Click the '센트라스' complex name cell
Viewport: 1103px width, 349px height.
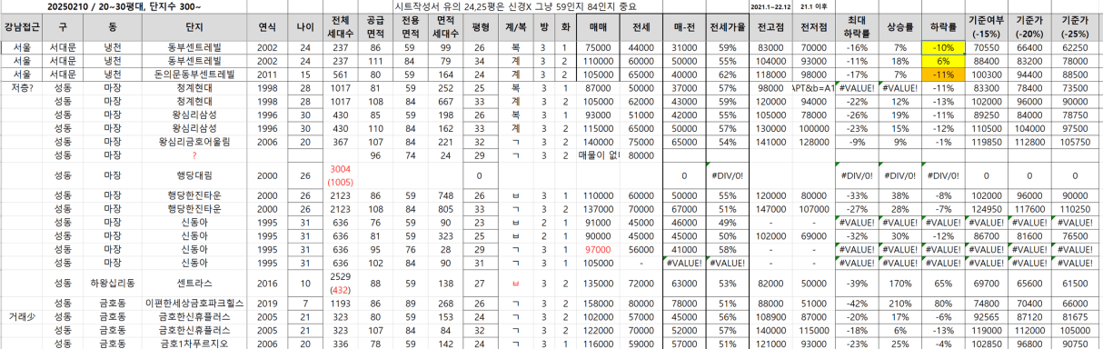point(194,283)
